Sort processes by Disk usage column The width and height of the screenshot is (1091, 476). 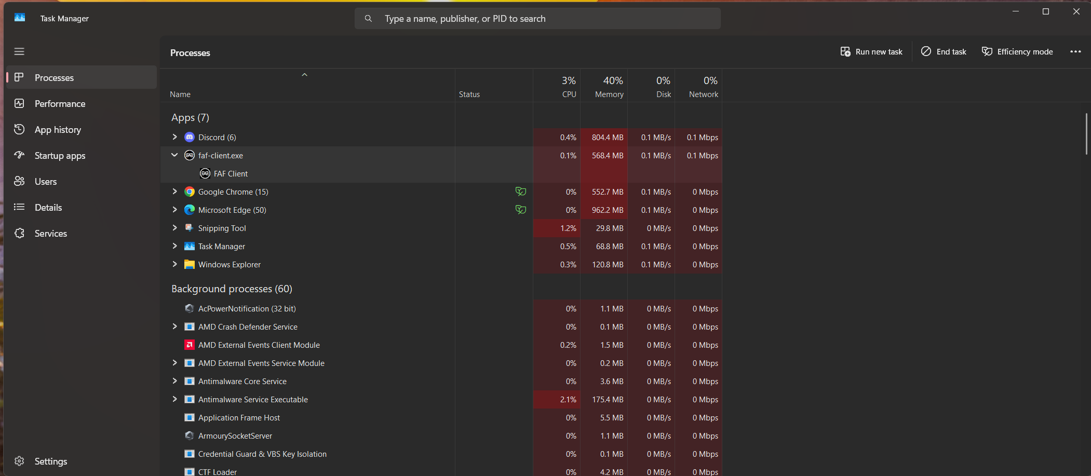coord(651,86)
